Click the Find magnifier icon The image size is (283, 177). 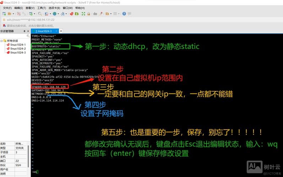(40, 14)
